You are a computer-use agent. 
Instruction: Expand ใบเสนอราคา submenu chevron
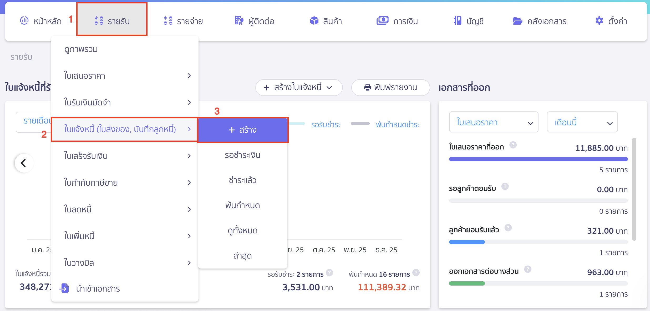[189, 76]
